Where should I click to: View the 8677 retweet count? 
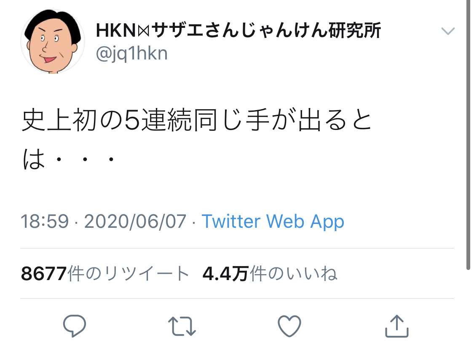[x=44, y=274]
